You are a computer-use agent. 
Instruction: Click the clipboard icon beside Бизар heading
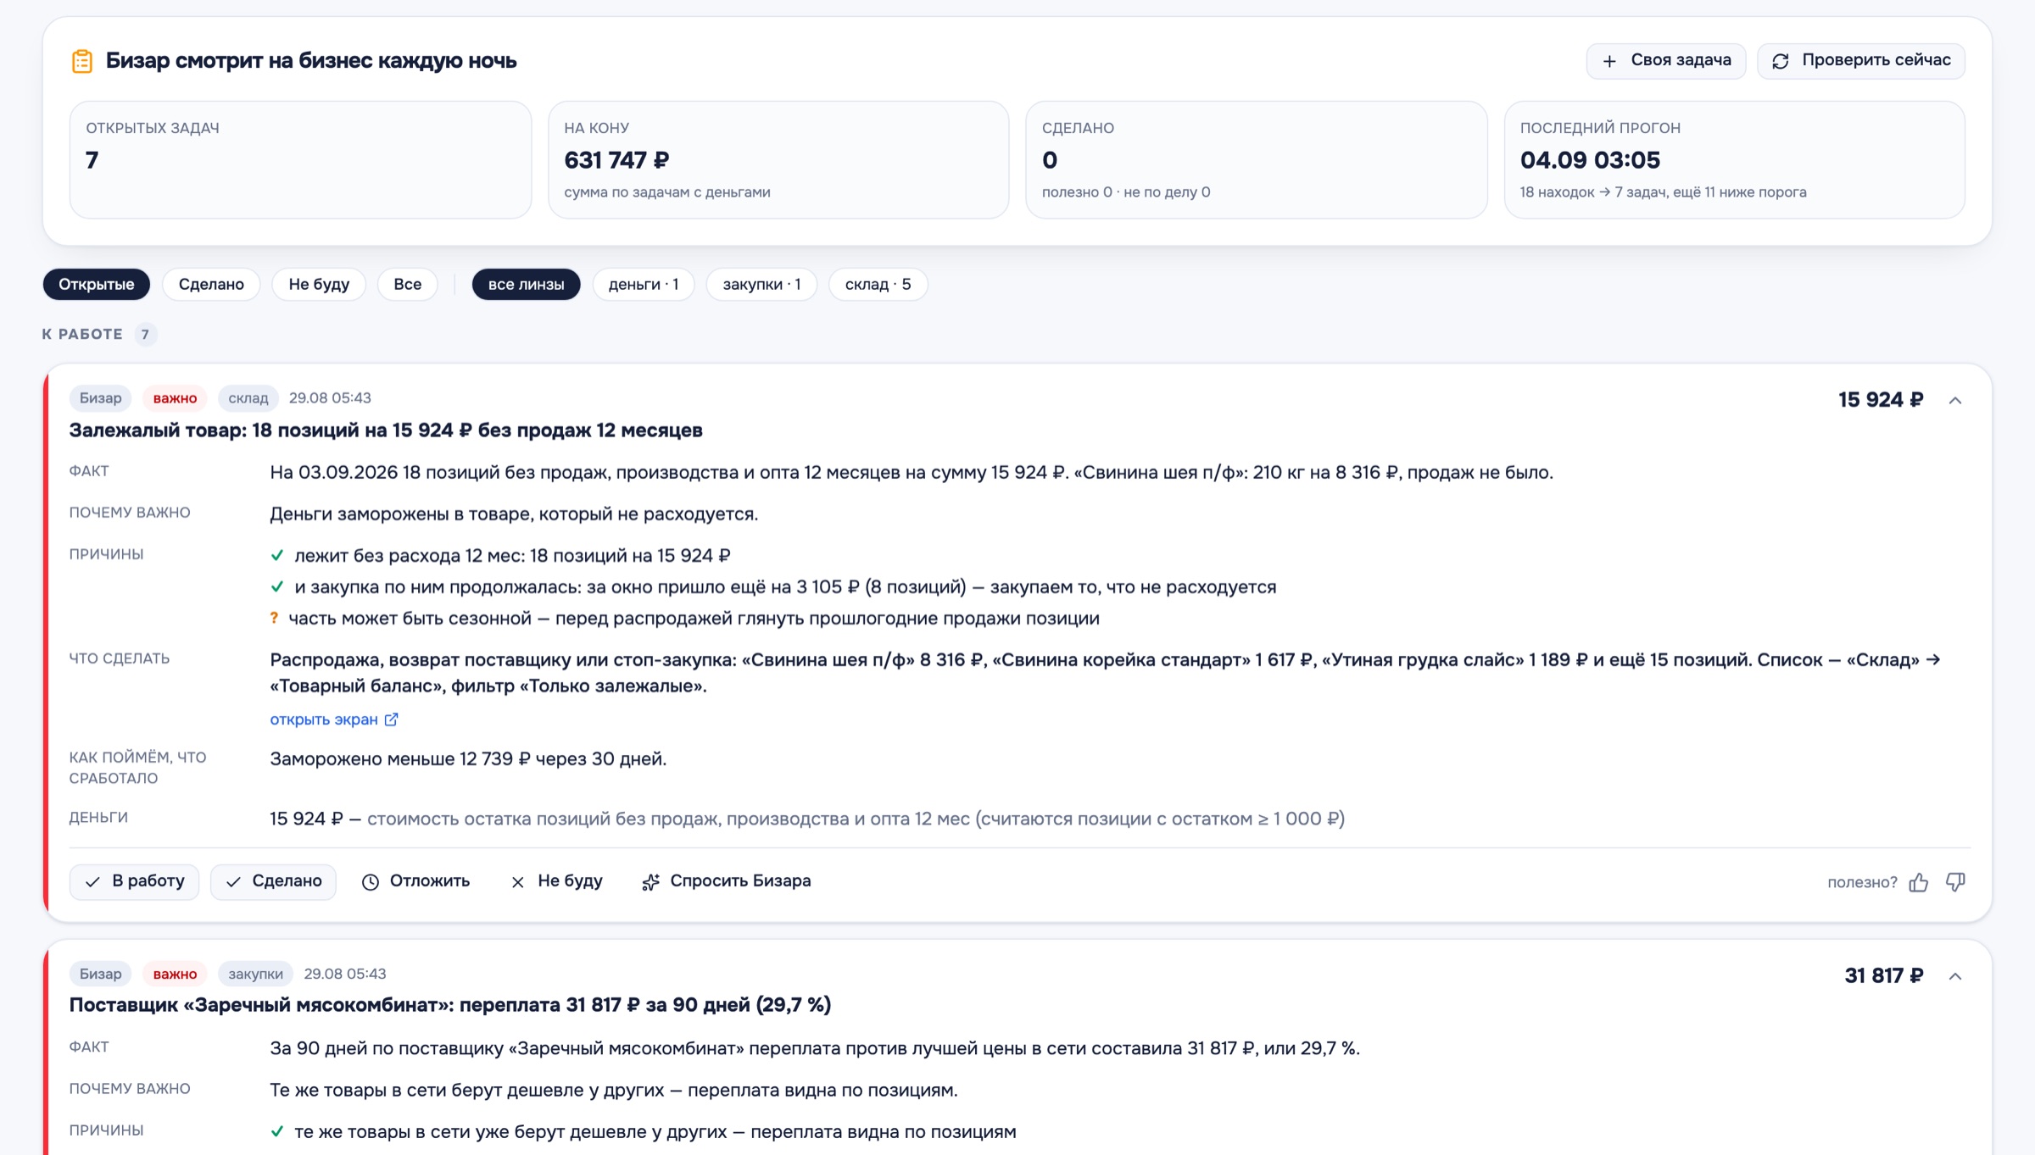82,61
